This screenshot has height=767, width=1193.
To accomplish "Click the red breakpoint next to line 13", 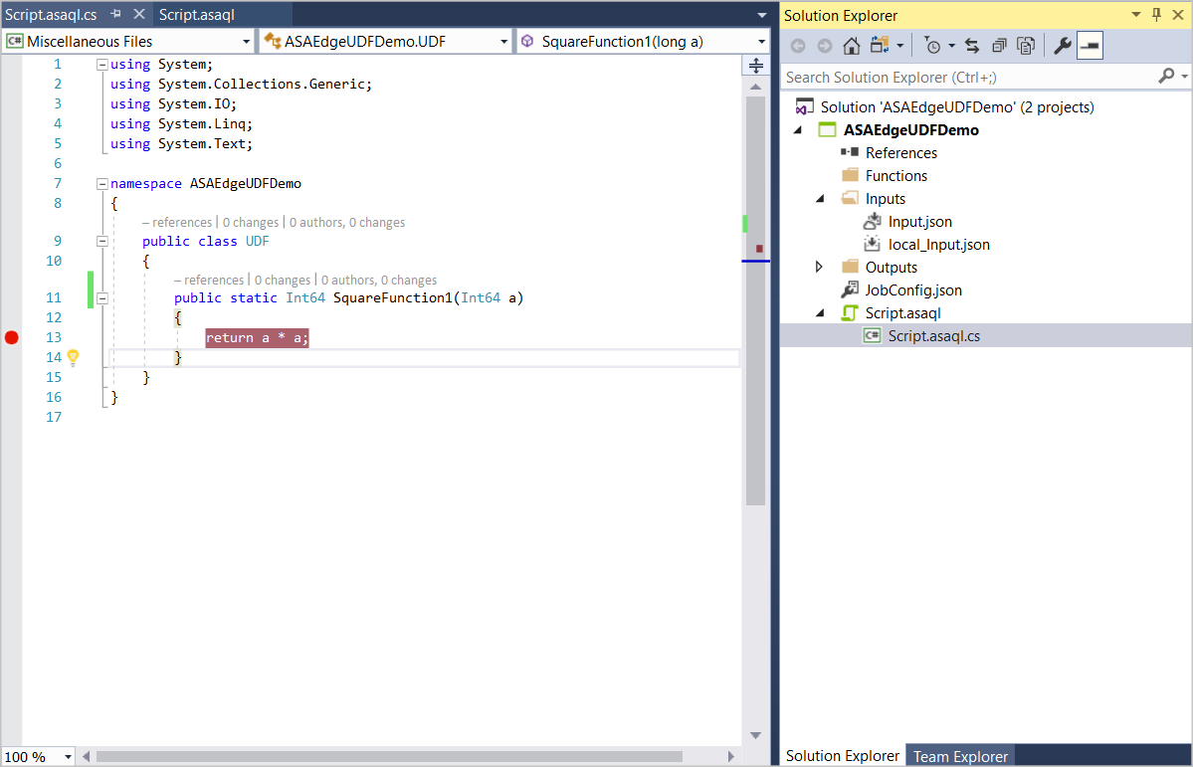I will point(11,337).
